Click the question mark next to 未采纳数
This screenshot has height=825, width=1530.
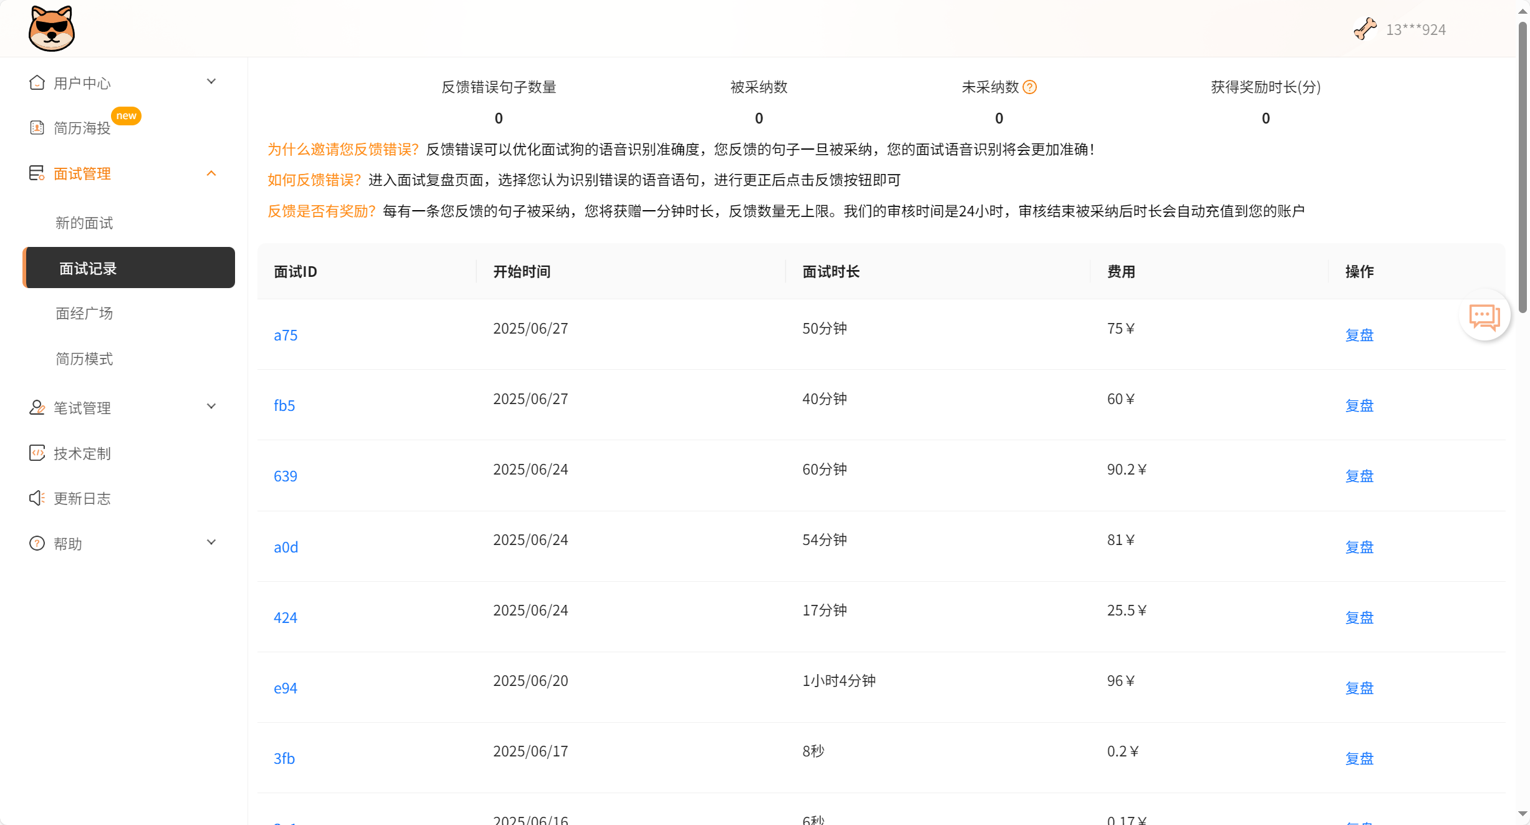tap(1030, 87)
